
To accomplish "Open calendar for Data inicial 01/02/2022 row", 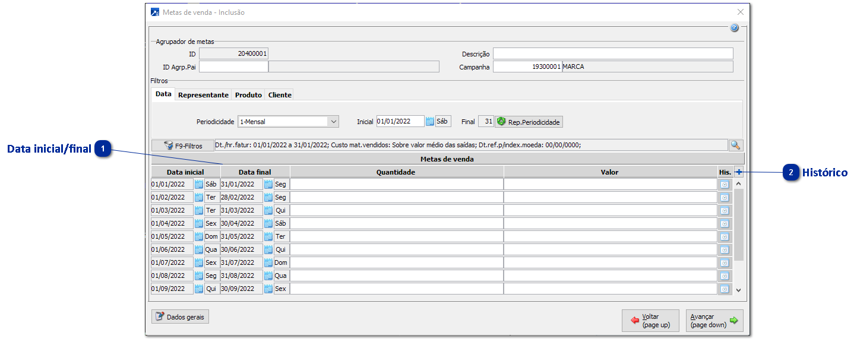I will coord(199,198).
